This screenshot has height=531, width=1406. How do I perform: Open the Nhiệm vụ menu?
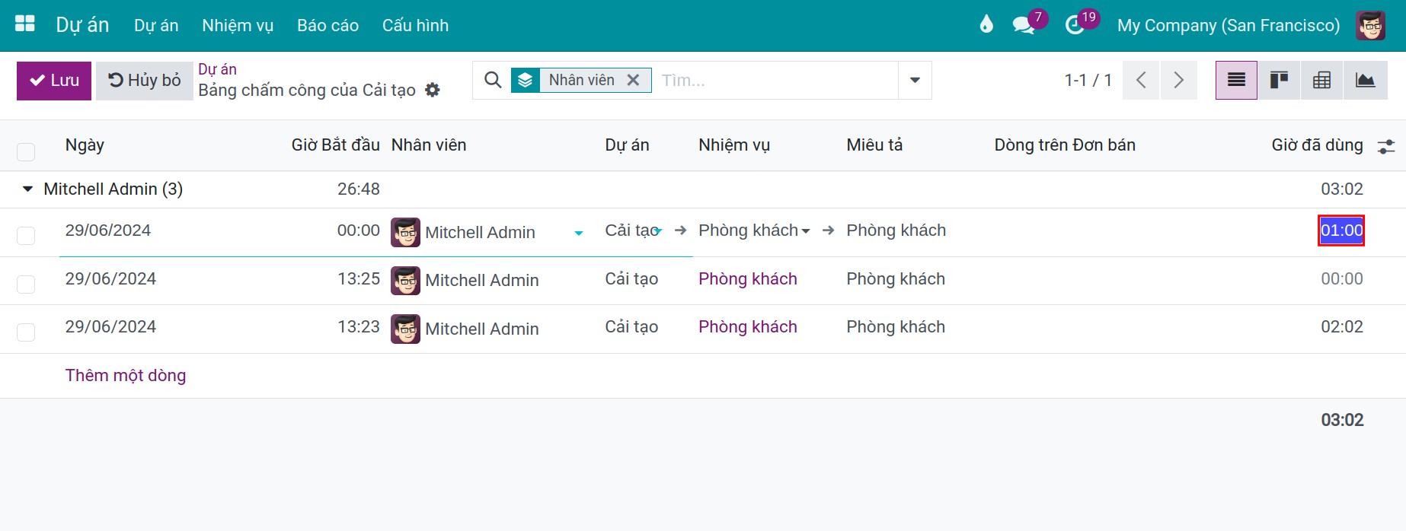(x=238, y=25)
